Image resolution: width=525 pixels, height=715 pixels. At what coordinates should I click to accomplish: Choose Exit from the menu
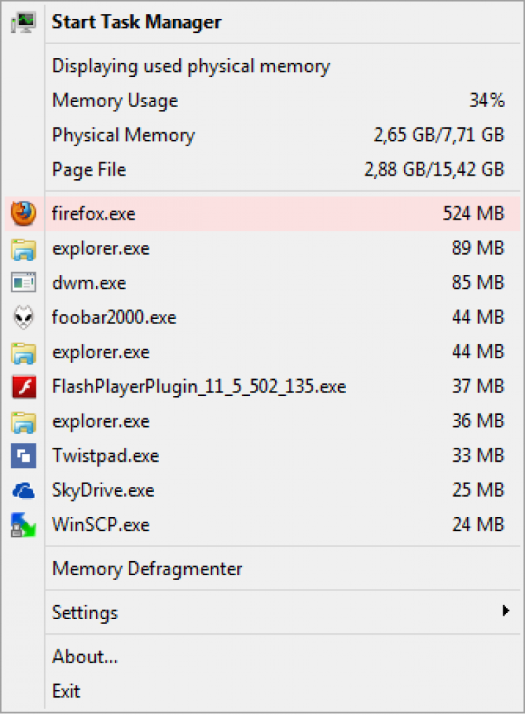pos(66,691)
